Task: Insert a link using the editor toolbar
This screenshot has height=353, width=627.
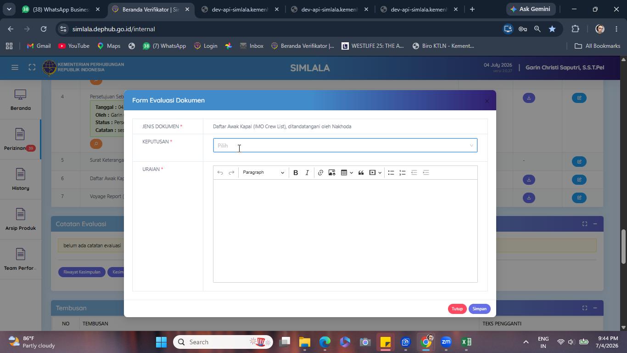Action: click(x=320, y=172)
